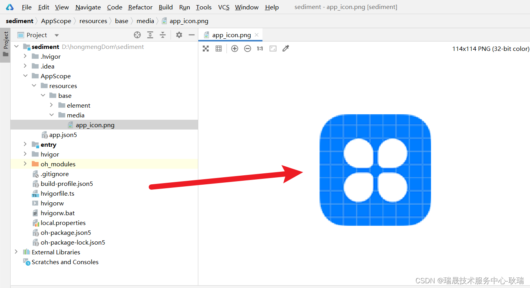Open the Code menu

point(115,7)
